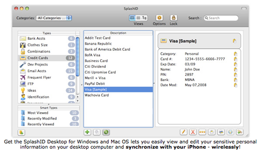Switch to the tree view layout
This screenshot has width=260, height=153.
point(145,18)
